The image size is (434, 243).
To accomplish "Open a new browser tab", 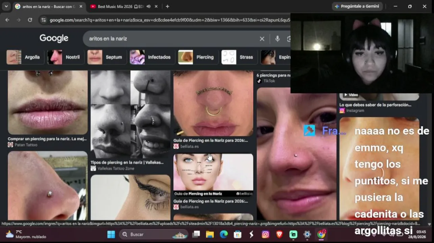I will pyautogui.click(x=167, y=6).
